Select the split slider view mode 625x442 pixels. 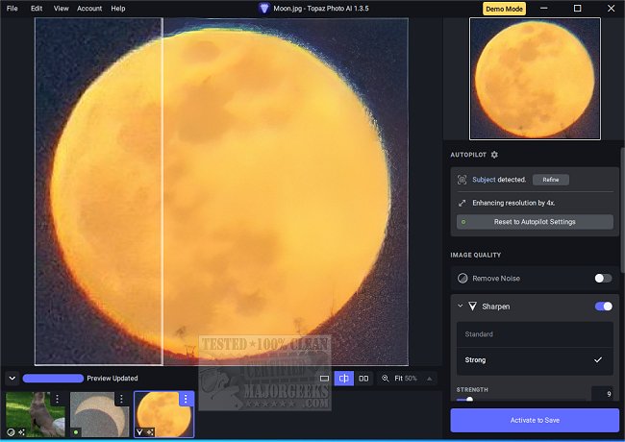tap(343, 379)
